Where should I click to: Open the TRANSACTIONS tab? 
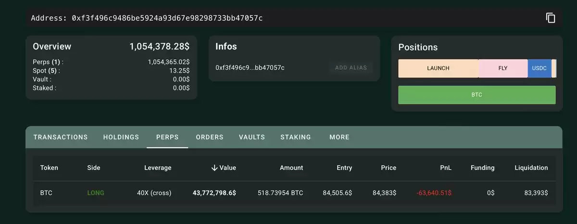pyautogui.click(x=61, y=137)
